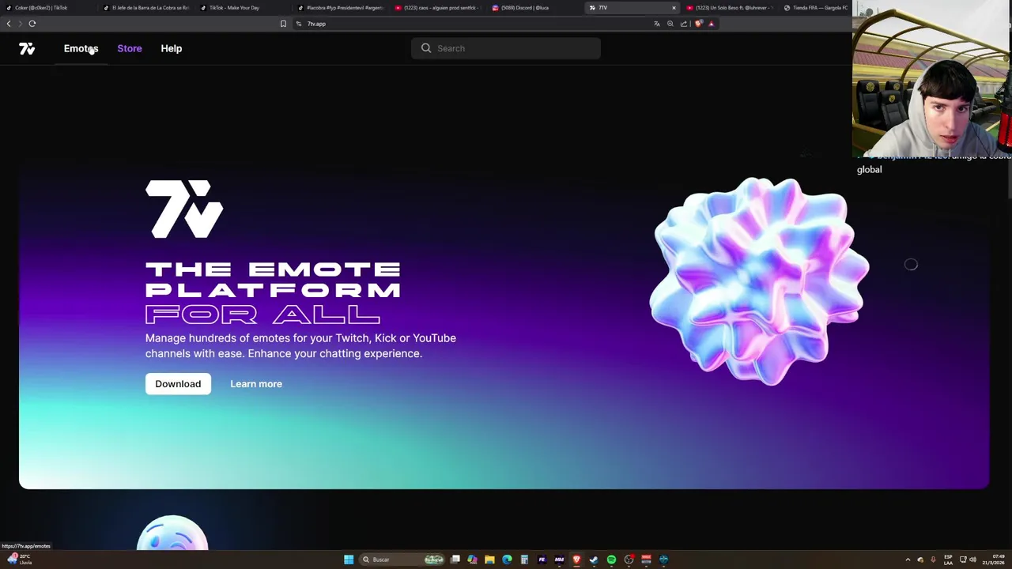Close the 7TV browser tab
Screen dimensions: 1012x569
[x=674, y=8]
